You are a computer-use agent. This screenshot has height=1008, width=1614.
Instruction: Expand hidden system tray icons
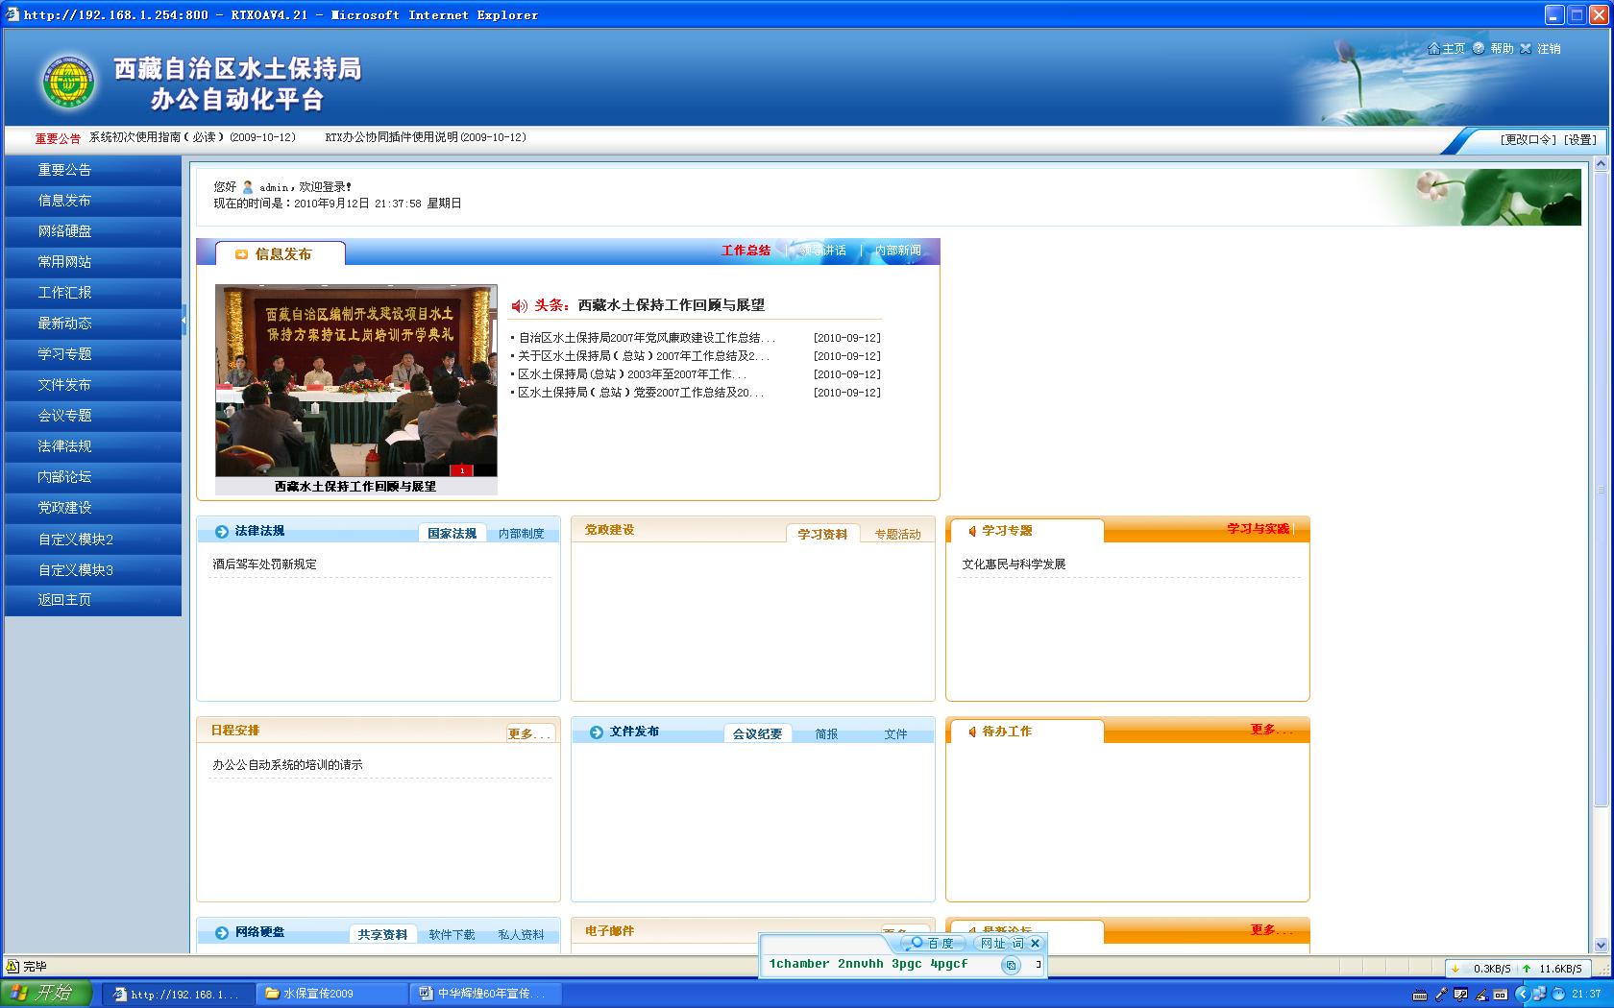1521,994
